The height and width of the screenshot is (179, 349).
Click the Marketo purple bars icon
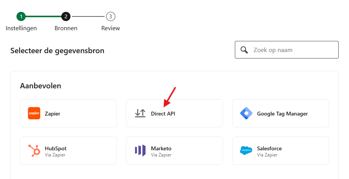coord(140,151)
